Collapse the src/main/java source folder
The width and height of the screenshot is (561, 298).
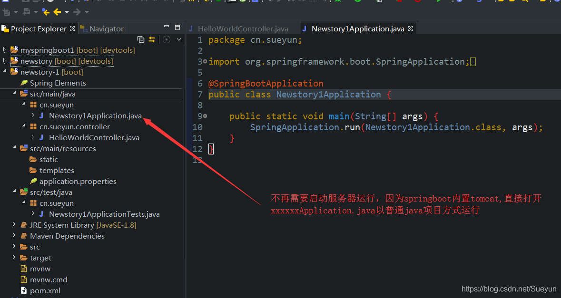coord(14,93)
